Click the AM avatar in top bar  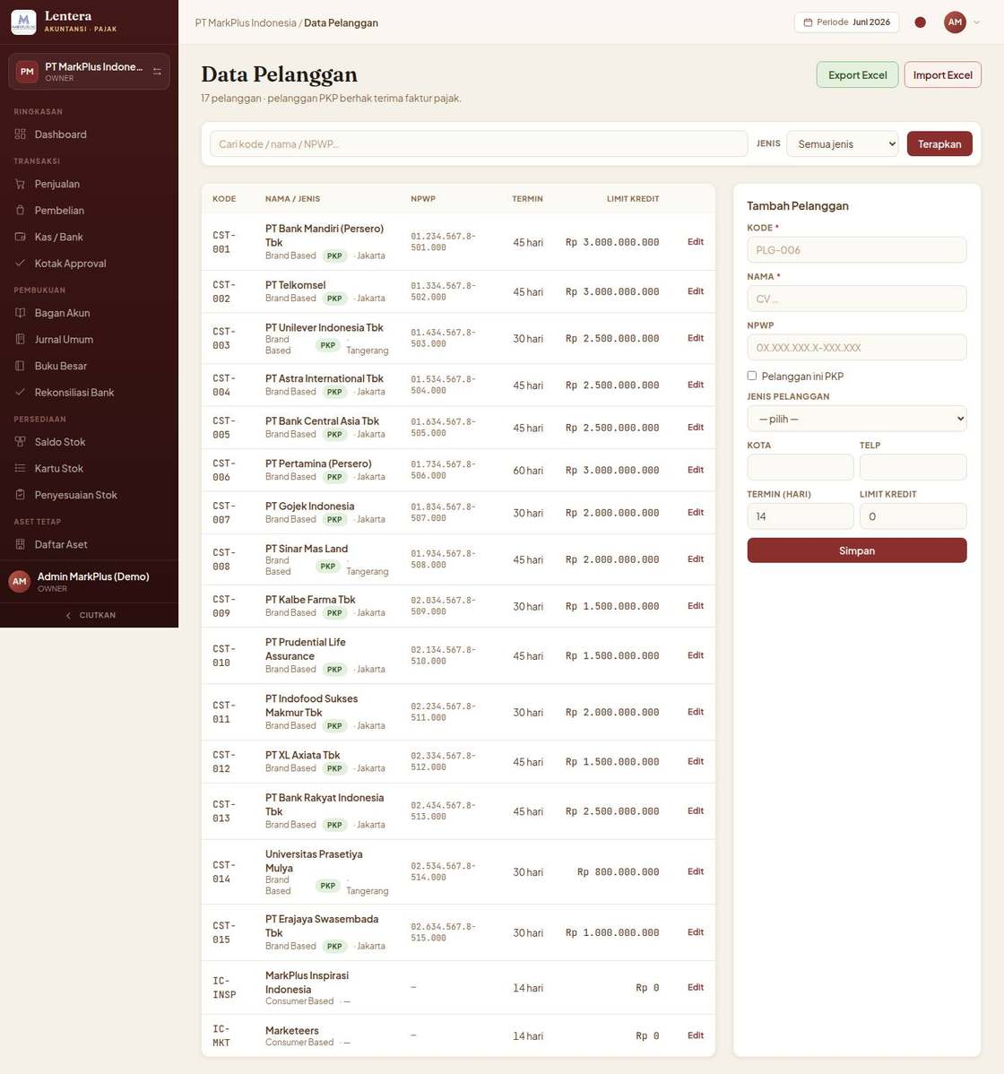(x=955, y=22)
